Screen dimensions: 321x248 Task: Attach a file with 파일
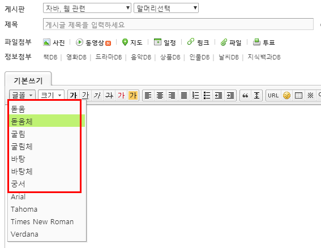231,42
